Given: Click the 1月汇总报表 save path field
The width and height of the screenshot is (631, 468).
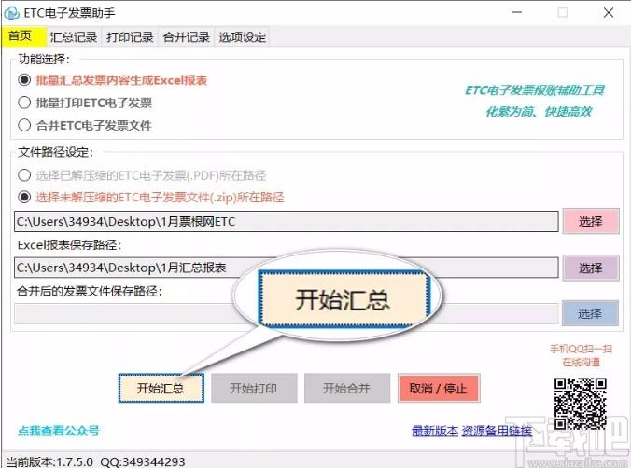Looking at the screenshot, I should pyautogui.click(x=287, y=268).
